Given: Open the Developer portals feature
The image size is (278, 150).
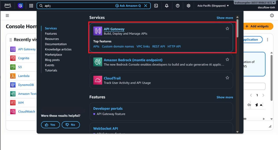Looking at the screenshot, I should (x=108, y=108).
